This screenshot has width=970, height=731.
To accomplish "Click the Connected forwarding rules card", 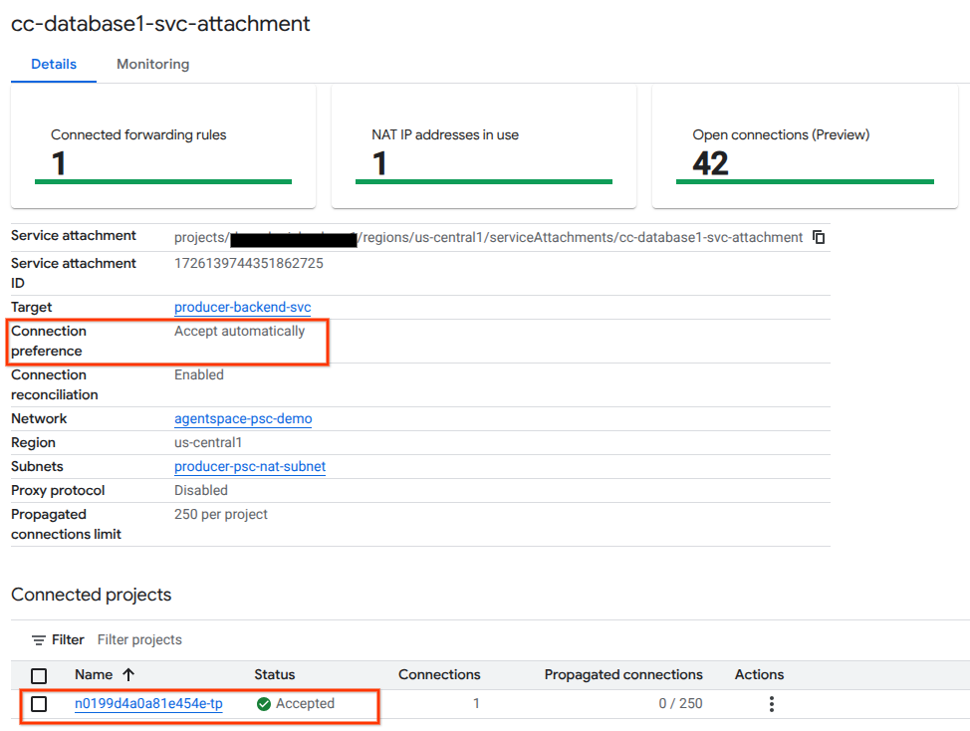I will tap(163, 147).
